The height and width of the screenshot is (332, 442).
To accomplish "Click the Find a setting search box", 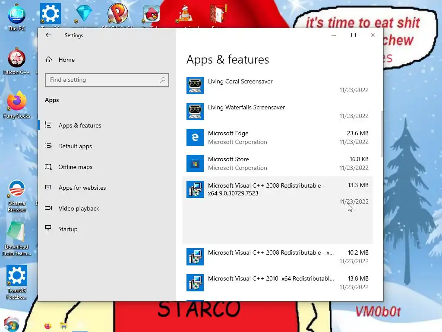I will pos(107,80).
